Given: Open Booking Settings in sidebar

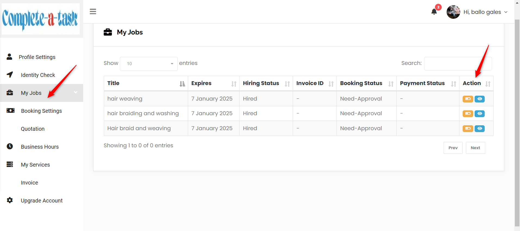Looking at the screenshot, I should 41,111.
